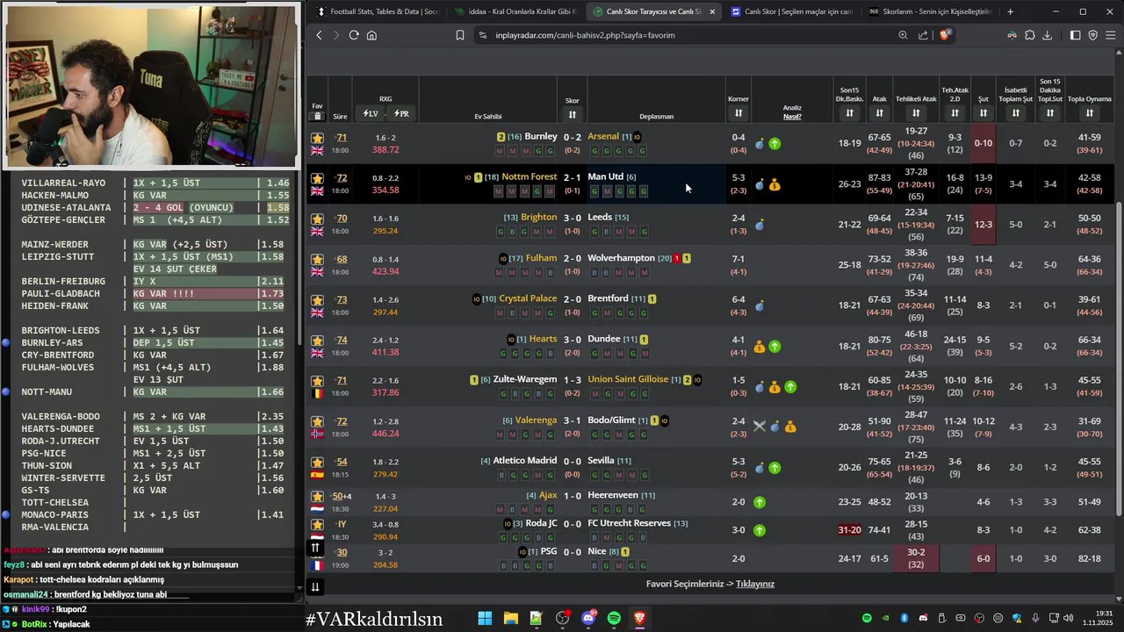Toggle favorite star for Zulte-Waregem row

pyautogui.click(x=317, y=381)
